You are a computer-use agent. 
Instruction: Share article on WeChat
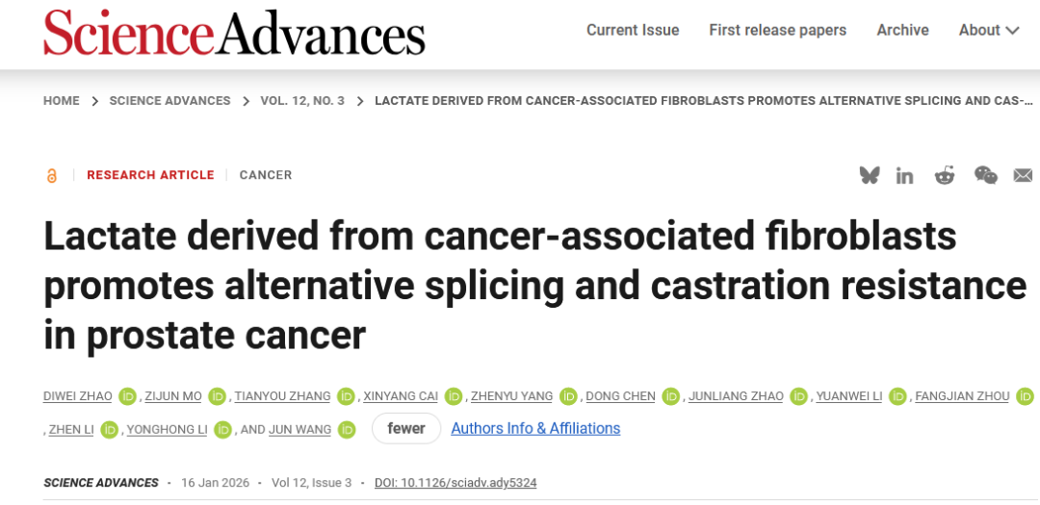point(985,175)
